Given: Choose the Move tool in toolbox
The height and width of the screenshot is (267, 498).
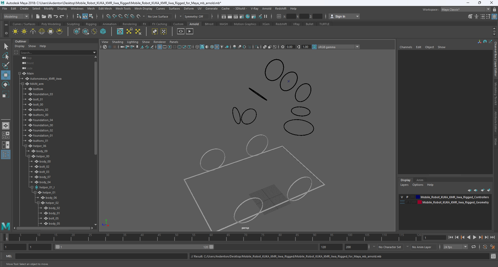Looking at the screenshot, I should (6, 75).
